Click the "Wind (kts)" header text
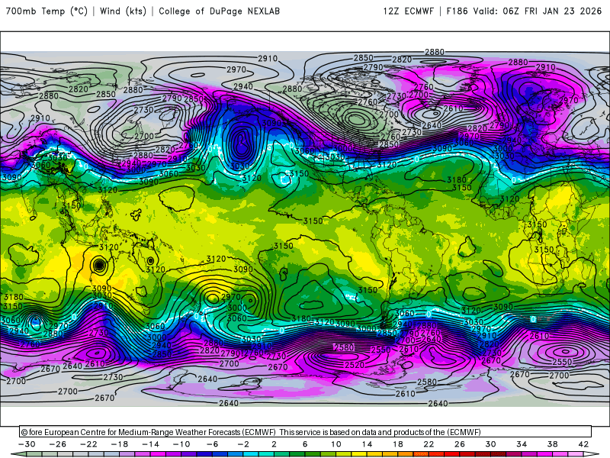 (123, 11)
